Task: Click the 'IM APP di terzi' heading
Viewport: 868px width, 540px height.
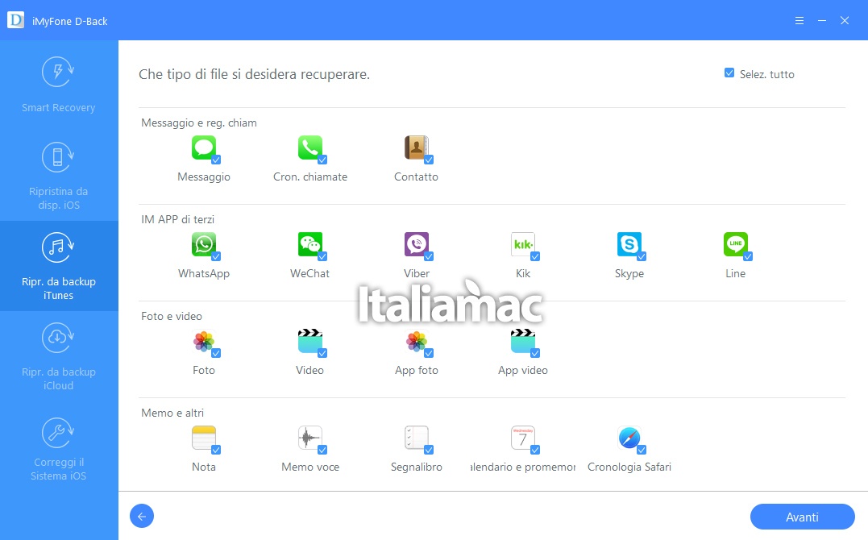Action: pos(177,219)
